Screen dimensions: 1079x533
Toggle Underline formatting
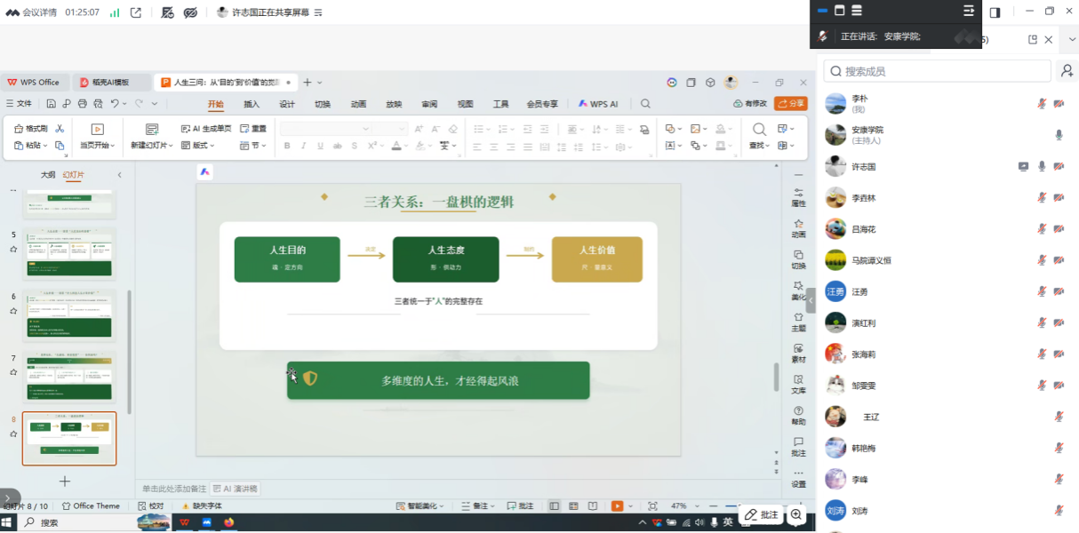(321, 146)
